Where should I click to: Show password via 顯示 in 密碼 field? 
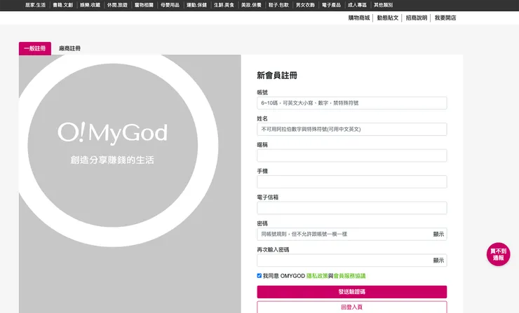(438, 234)
